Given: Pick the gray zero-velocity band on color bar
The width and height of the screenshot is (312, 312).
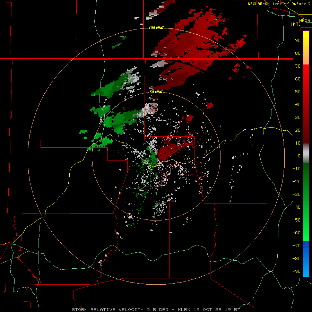Looking at the screenshot, I should tap(306, 154).
